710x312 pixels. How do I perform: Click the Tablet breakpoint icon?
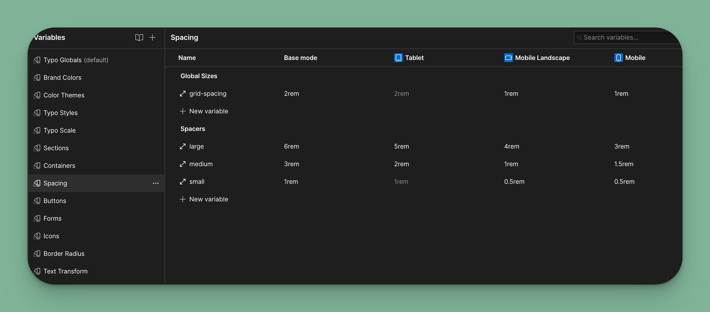(398, 58)
